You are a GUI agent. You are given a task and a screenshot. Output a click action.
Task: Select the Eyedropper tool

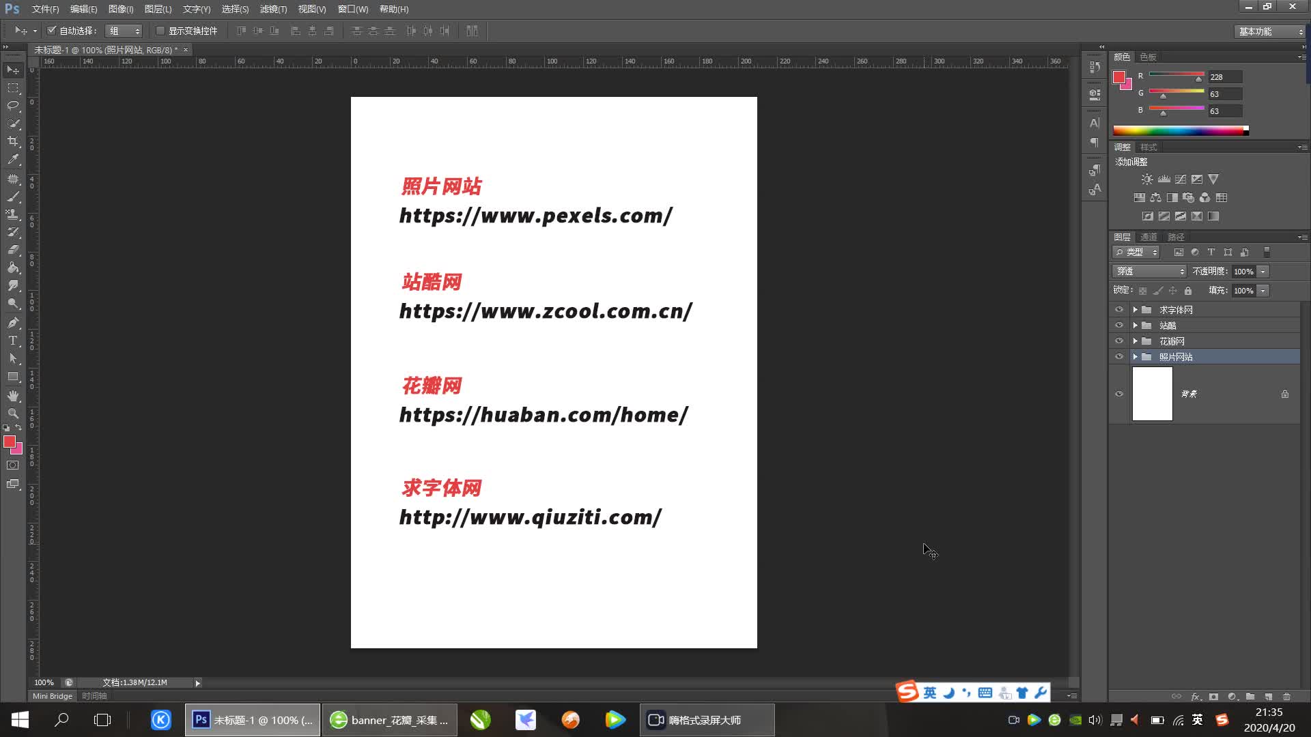pyautogui.click(x=13, y=160)
